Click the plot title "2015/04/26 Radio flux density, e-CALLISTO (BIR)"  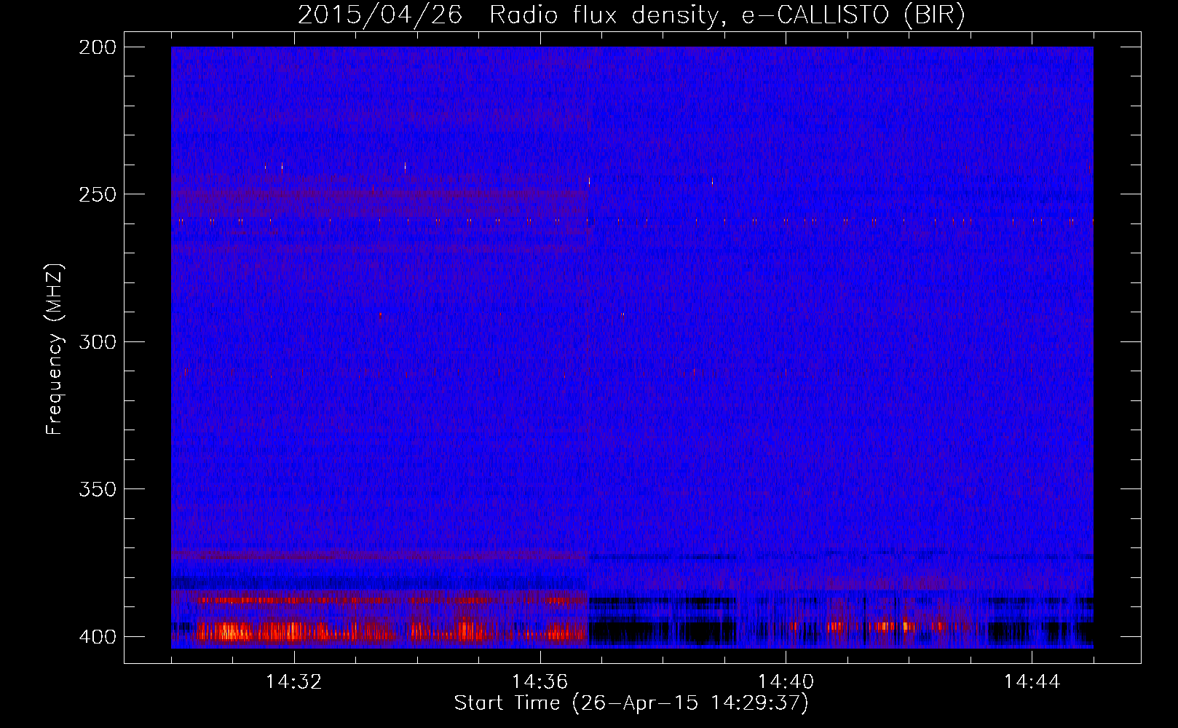[x=631, y=15]
